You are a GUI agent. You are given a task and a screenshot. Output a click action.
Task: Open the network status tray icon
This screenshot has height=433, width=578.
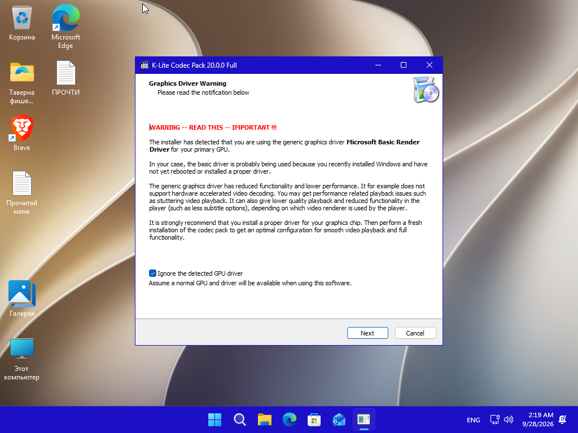[494, 419]
